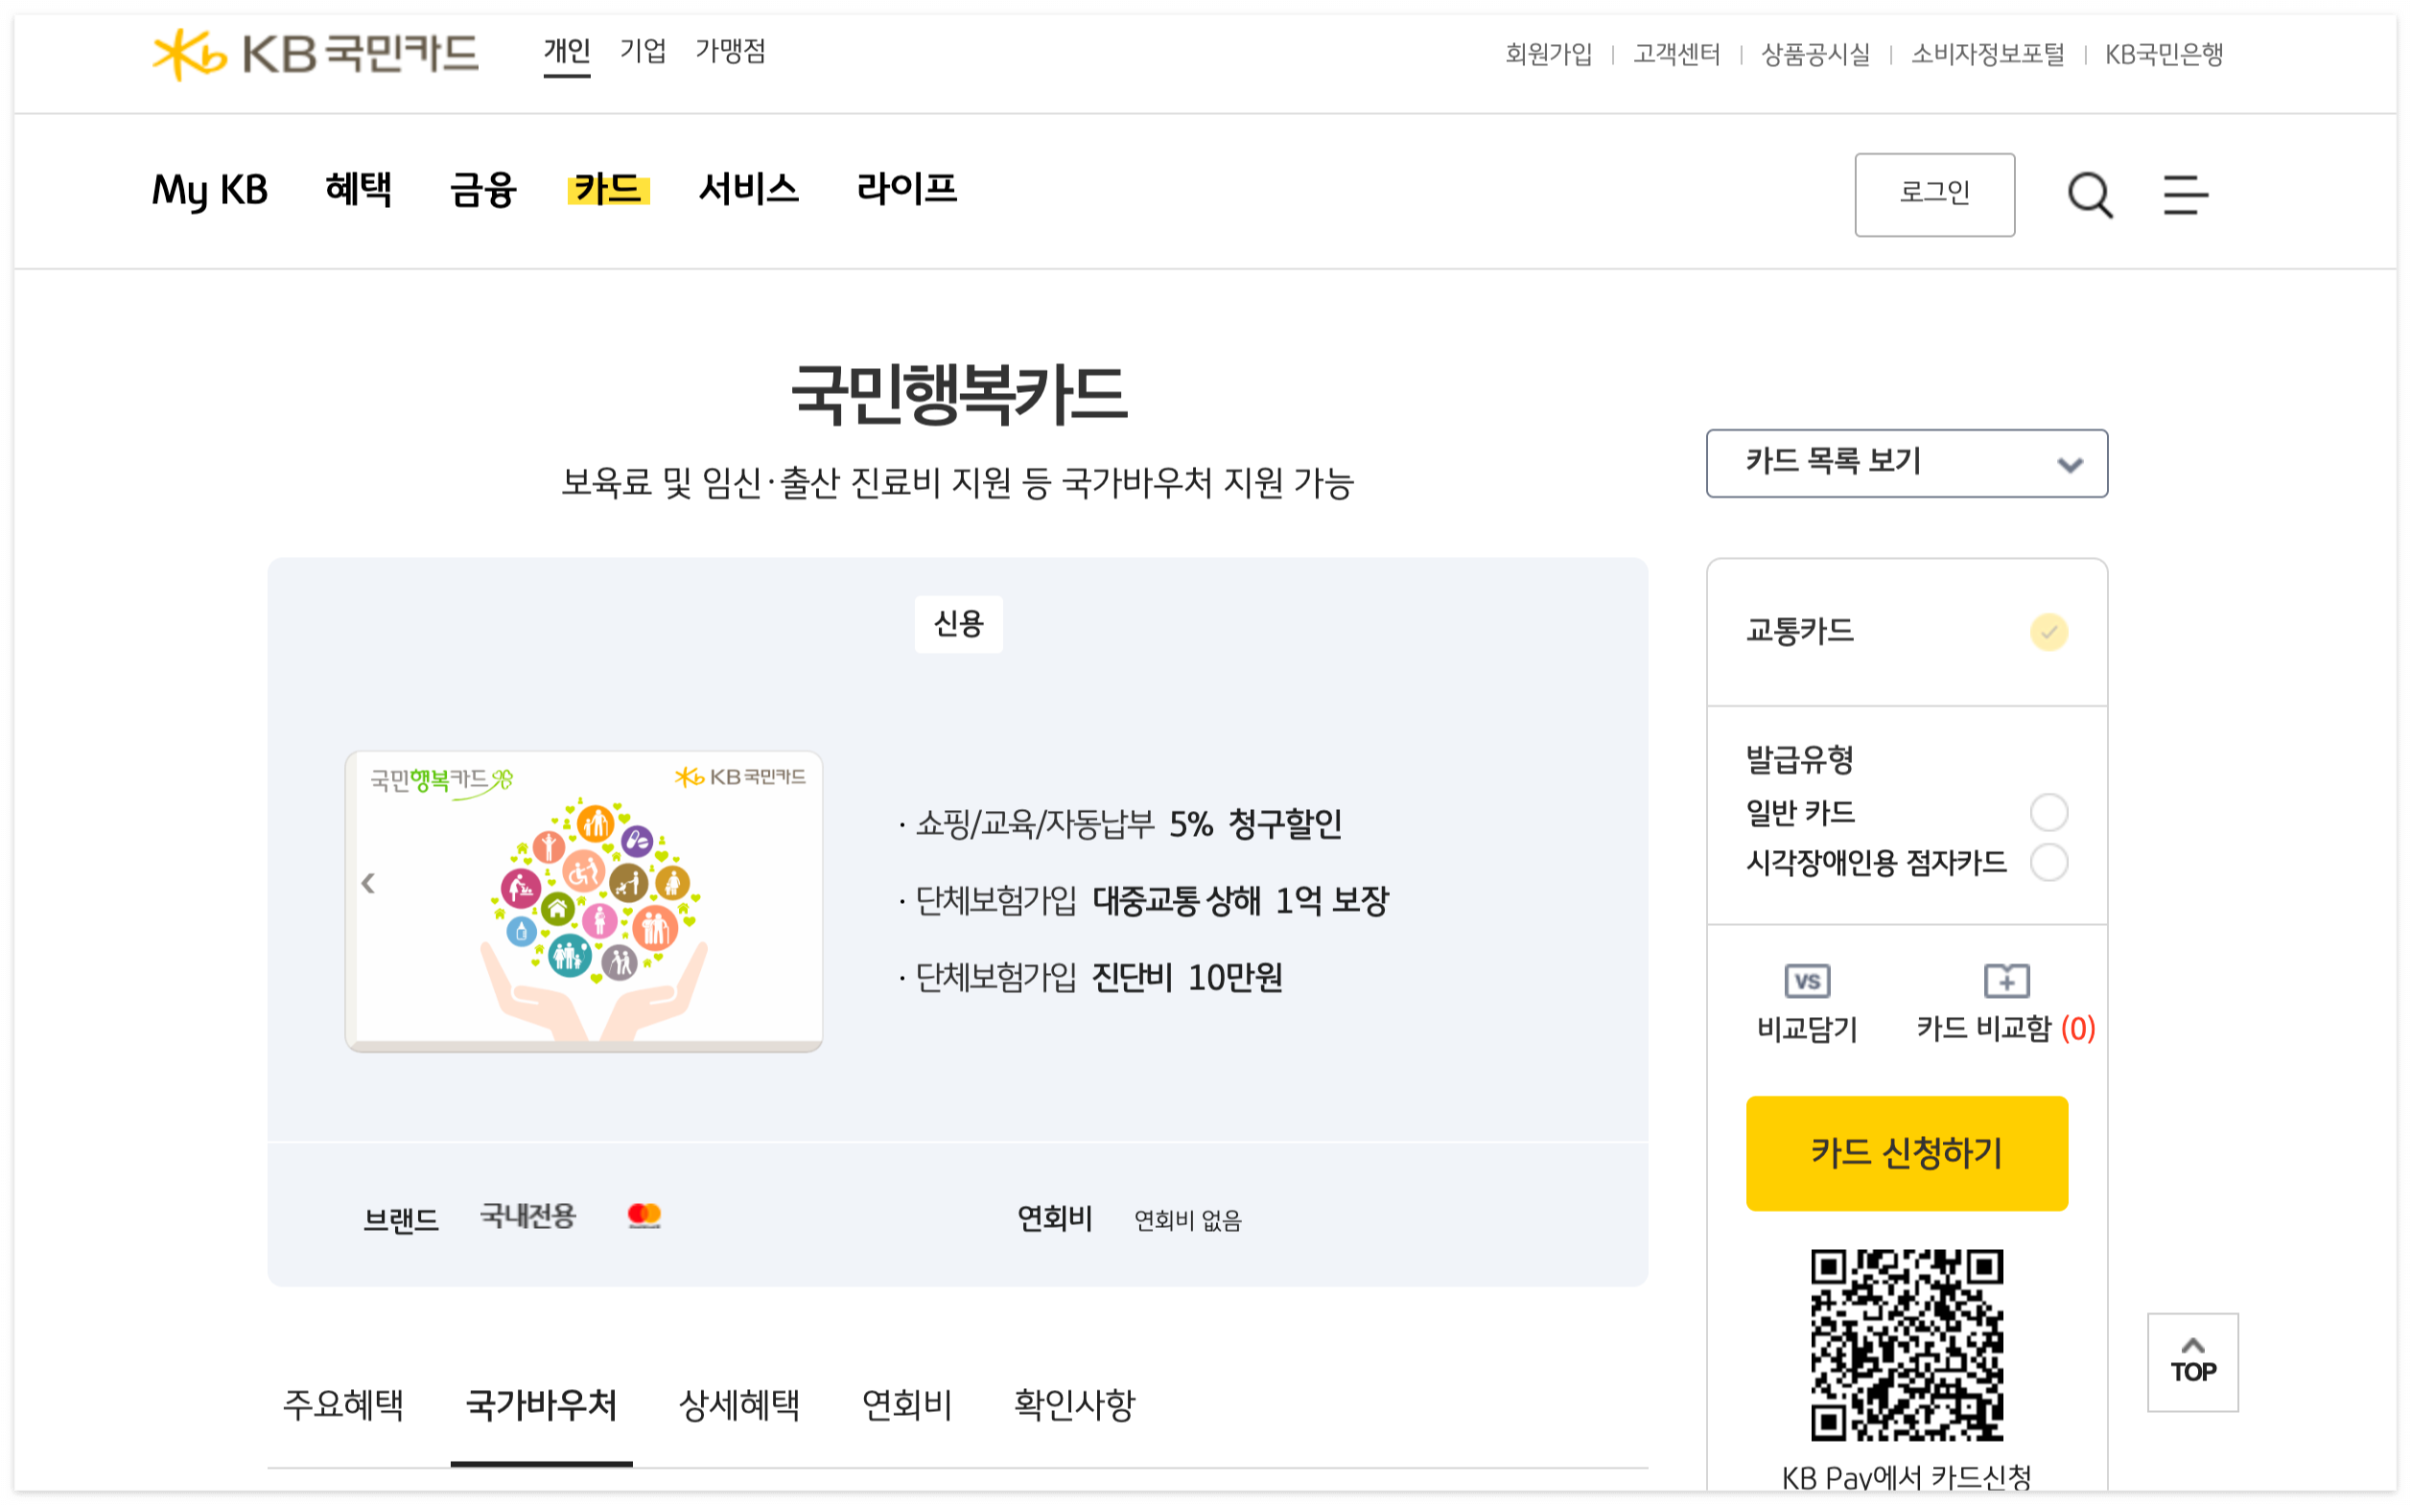Open the 서비스 menu
Viewport: 2411px width, 1505px height.
point(748,189)
